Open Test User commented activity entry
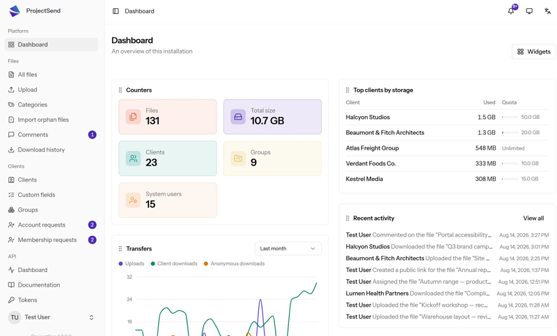The height and width of the screenshot is (336, 557). [x=447, y=235]
